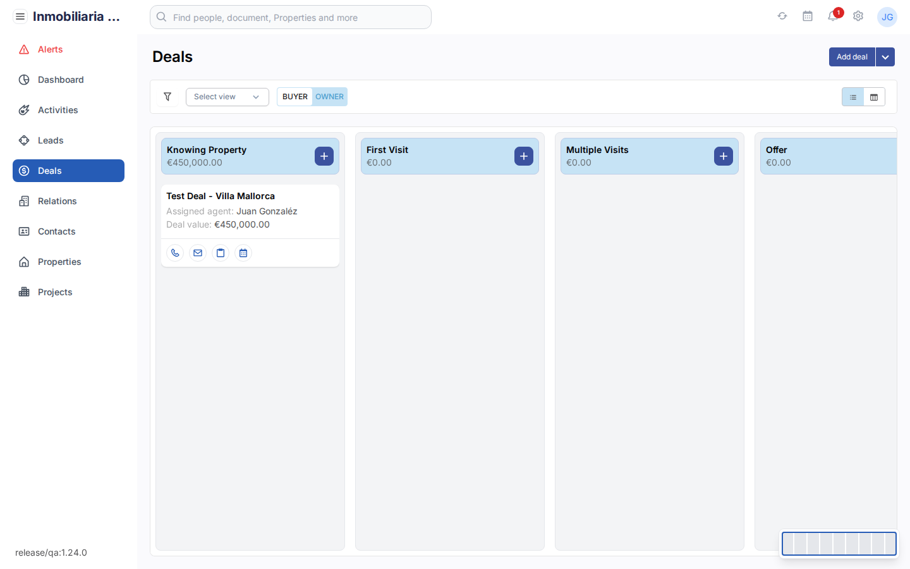
Task: Expand the Add deal dropdown arrow
Action: (885, 56)
